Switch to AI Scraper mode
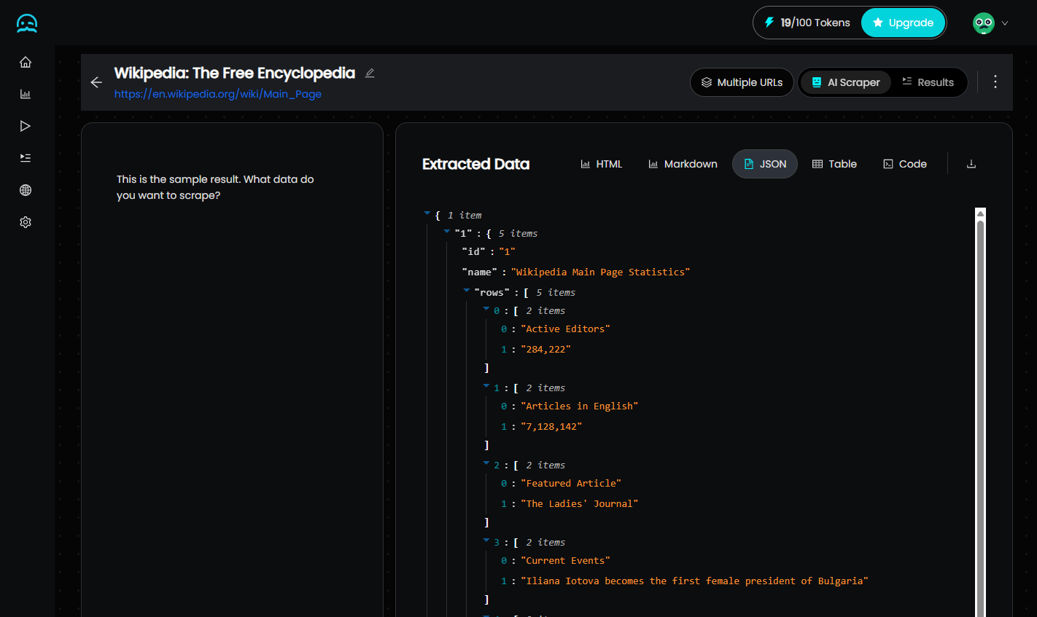 point(845,82)
